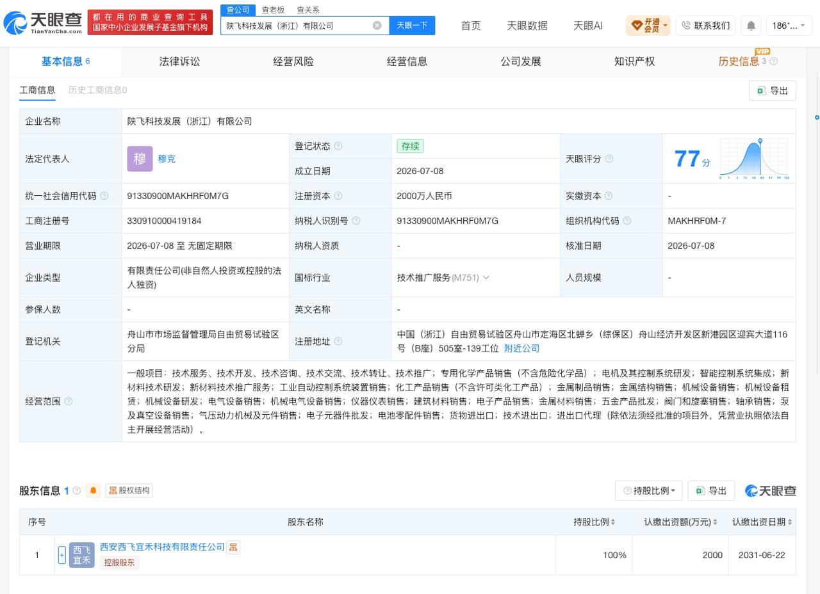The image size is (820, 594).
Task: Click the 存续 status badge
Action: (410, 146)
